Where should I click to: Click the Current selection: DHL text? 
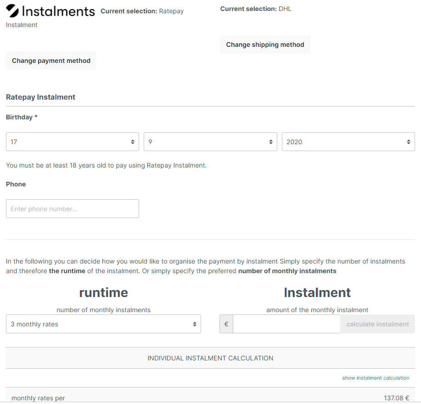coord(256,9)
